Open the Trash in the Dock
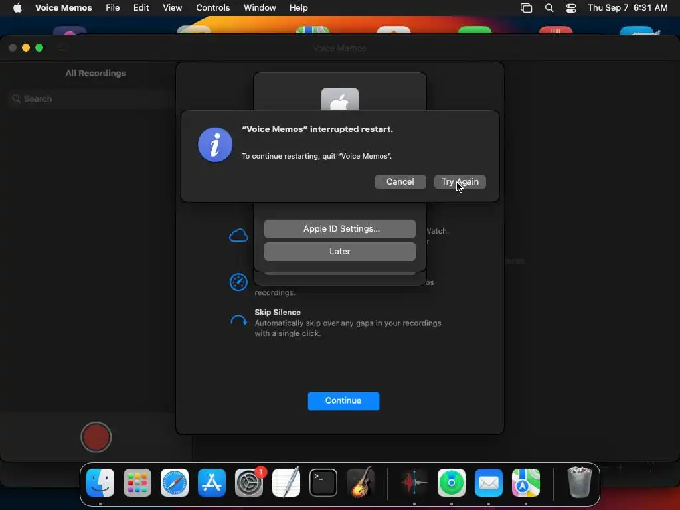 tap(579, 483)
